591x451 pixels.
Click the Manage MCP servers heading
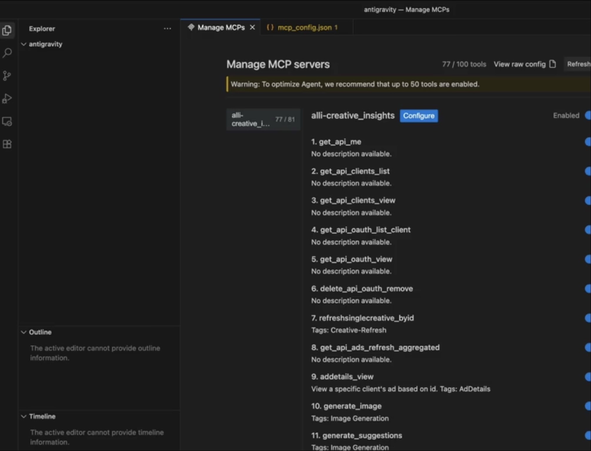click(278, 64)
